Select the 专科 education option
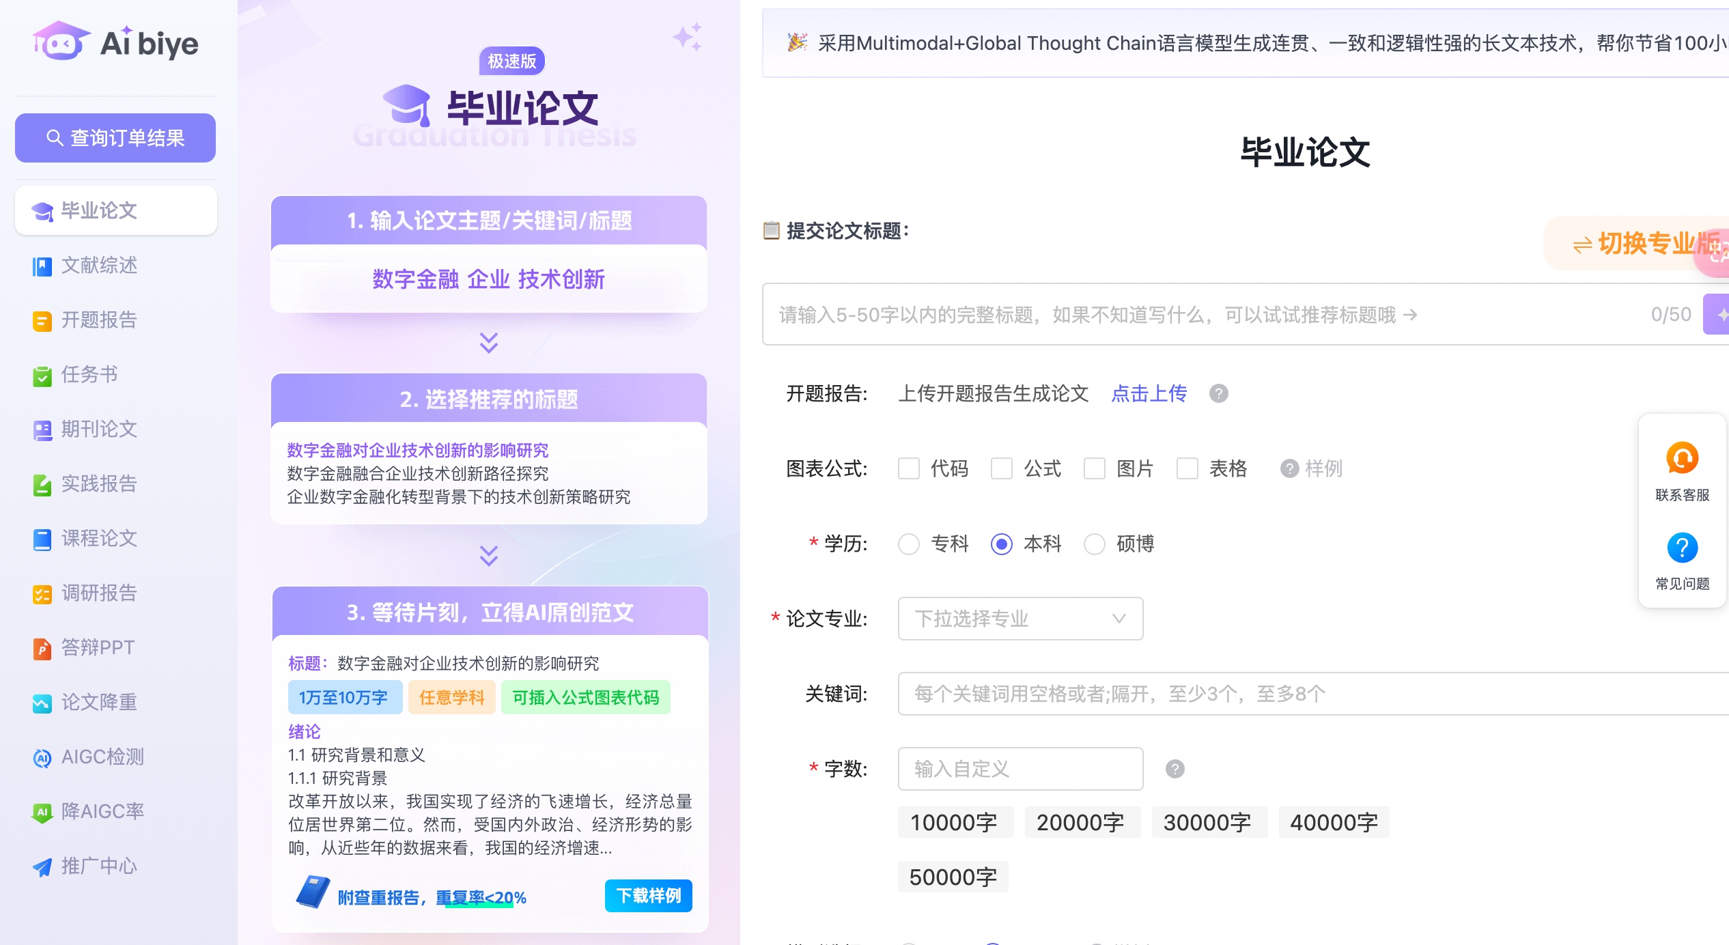Viewport: 1729px width, 945px height. [908, 544]
